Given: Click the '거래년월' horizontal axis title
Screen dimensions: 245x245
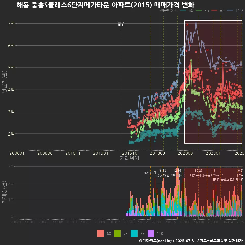Looking at the screenshot, I should 130,158.
